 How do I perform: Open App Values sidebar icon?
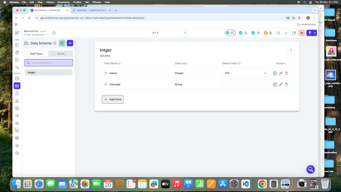[17, 93]
